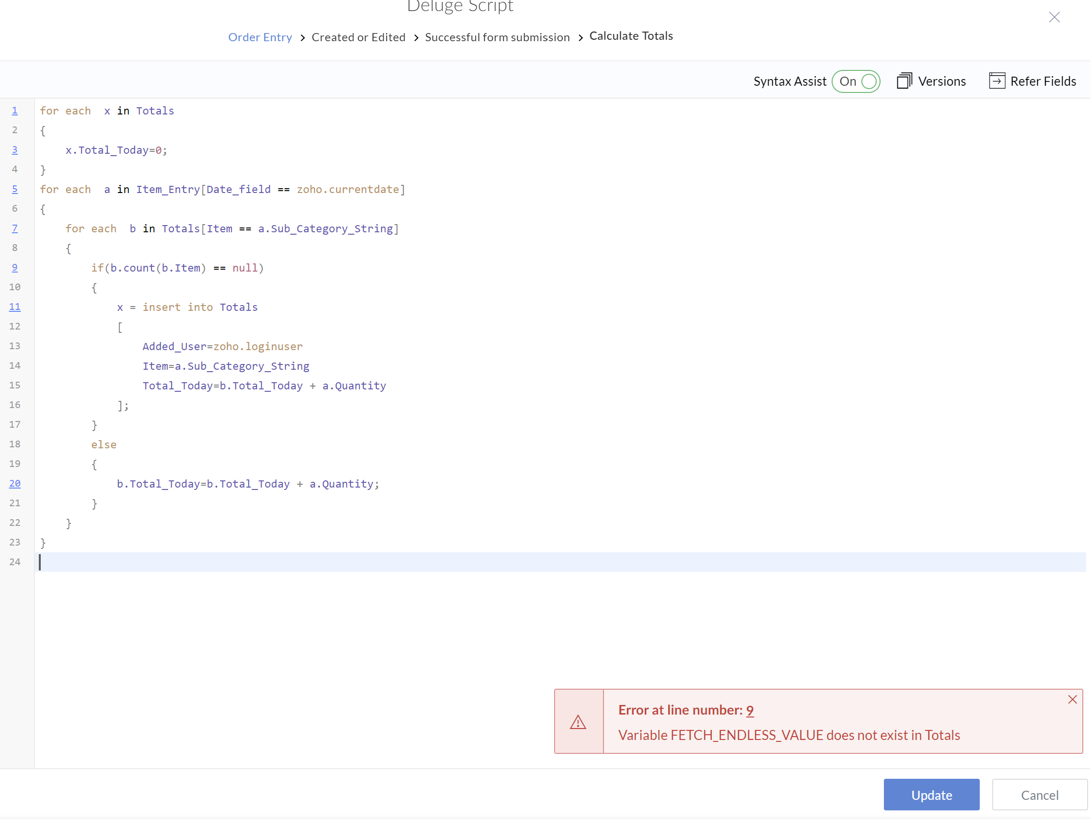Click the Calculate Totals breadcrumb
This screenshot has width=1090, height=819.
(x=631, y=36)
